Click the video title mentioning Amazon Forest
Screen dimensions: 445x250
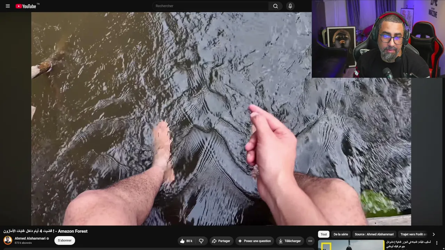46,231
